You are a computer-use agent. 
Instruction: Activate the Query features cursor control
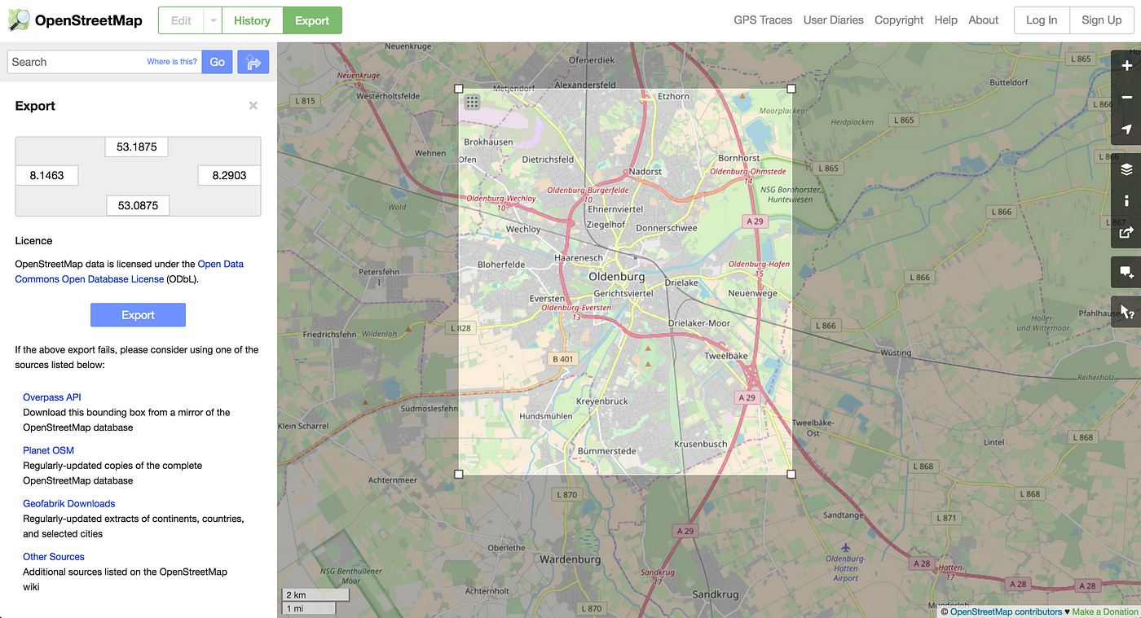pyautogui.click(x=1127, y=312)
